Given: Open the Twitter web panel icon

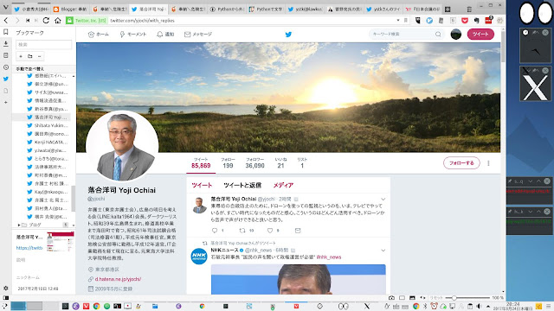Looking at the screenshot, I should tap(6, 79).
